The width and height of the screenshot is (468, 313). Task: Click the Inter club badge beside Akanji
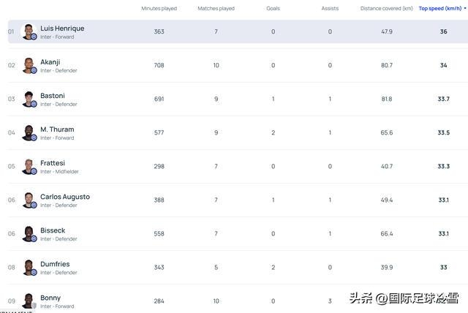pos(34,70)
